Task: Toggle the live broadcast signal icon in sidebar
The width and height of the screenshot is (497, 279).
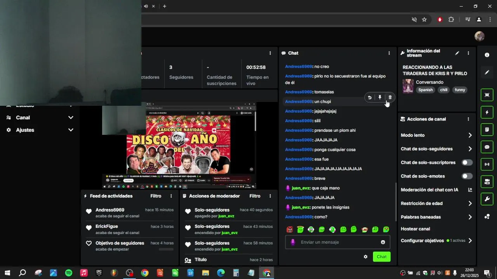Action: (x=487, y=164)
